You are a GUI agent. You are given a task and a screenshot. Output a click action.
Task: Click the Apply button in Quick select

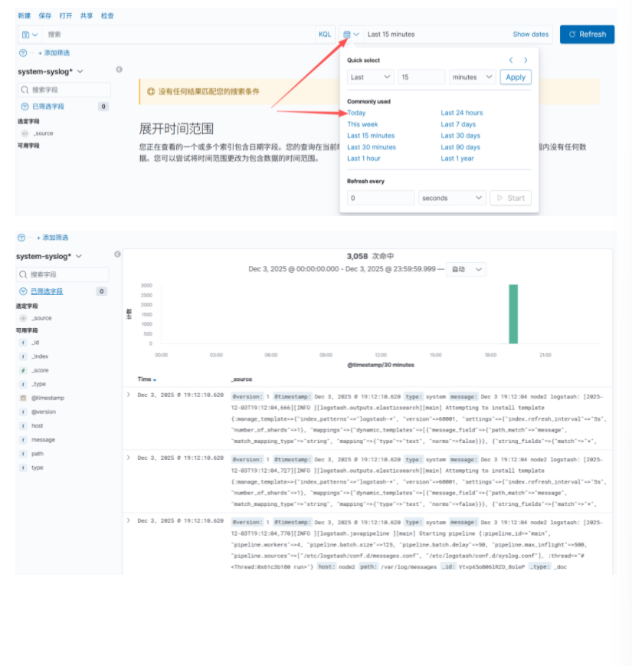(x=515, y=77)
